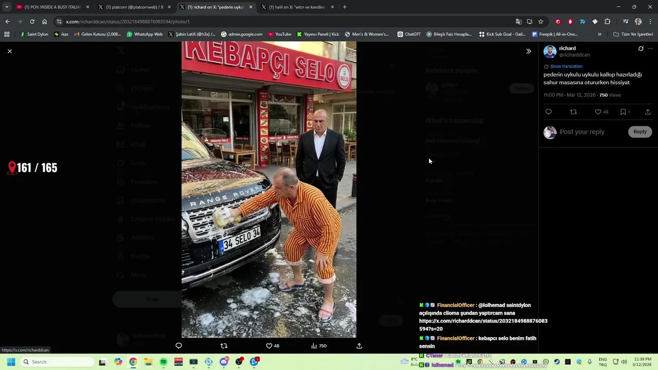Open the apps grid icon in bookmarks bar
This screenshot has width=658, height=370.
pyautogui.click(x=7, y=34)
